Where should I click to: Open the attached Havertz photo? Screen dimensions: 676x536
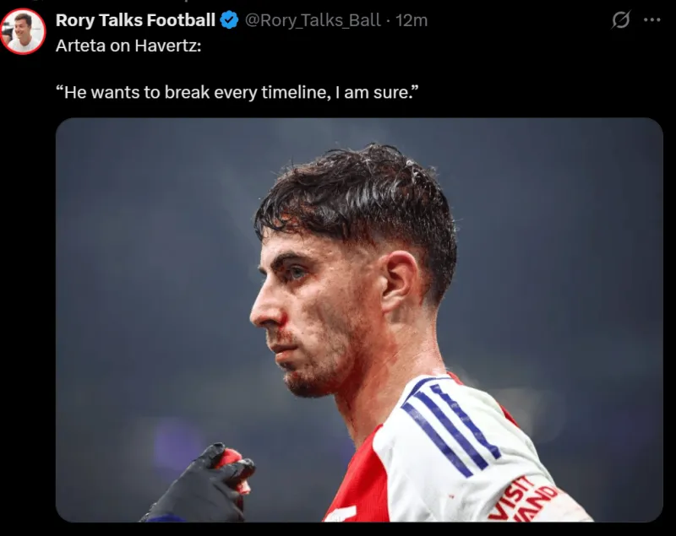pos(359,319)
